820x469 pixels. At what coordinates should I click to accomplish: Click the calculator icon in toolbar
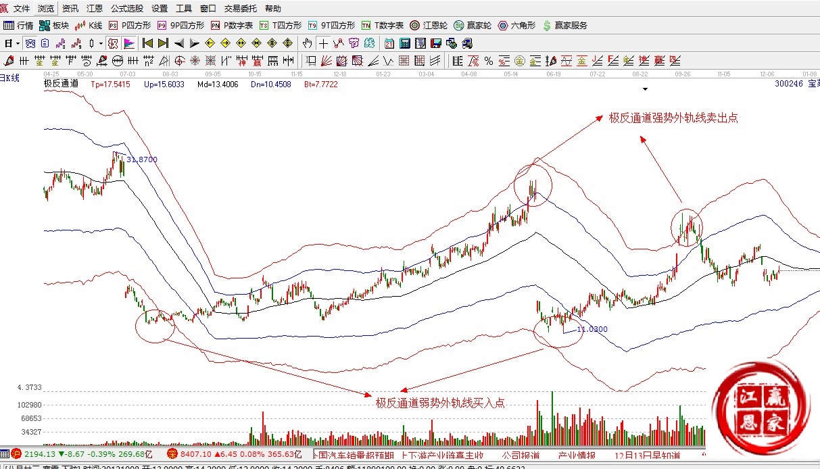coord(405,43)
